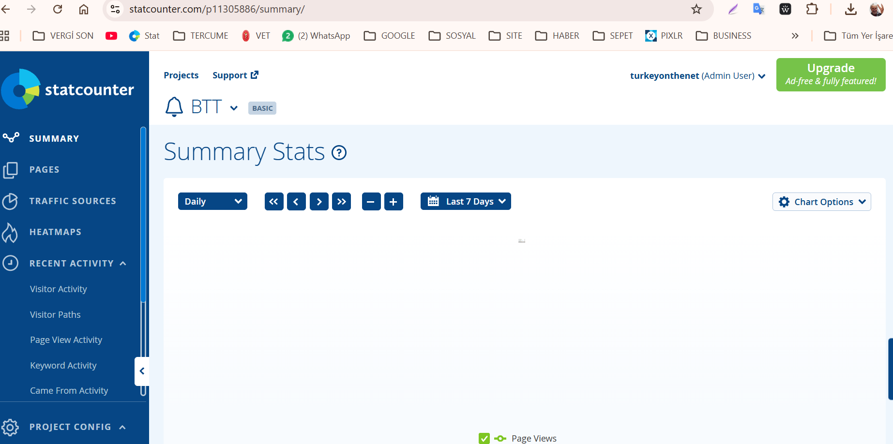Click the site info icon in address bar
893x444 pixels.
pos(115,9)
